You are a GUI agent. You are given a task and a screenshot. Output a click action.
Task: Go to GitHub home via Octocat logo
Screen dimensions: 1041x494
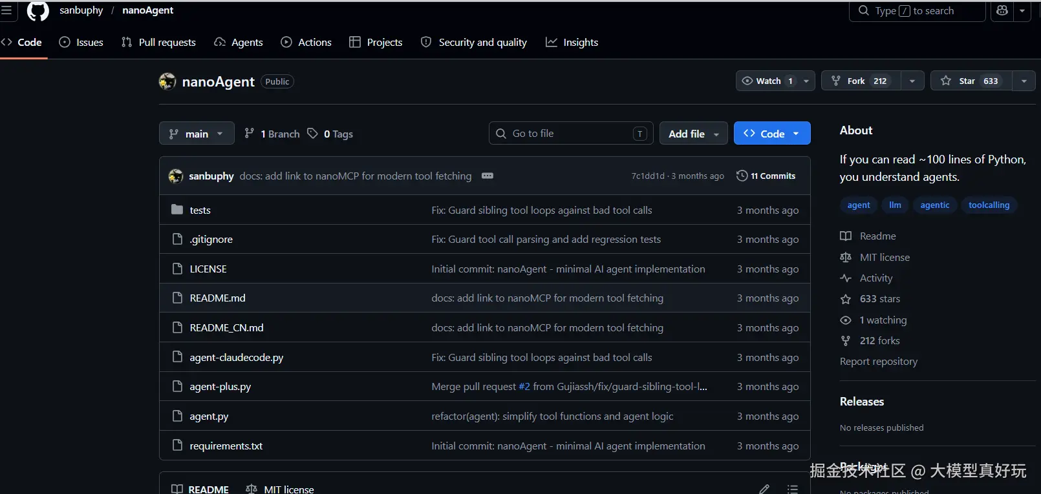point(38,10)
